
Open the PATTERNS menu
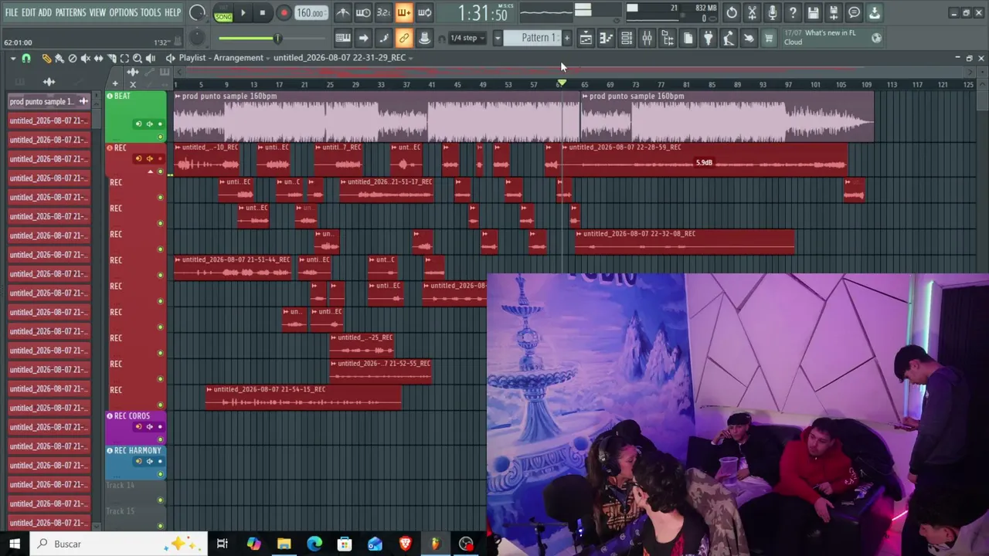70,12
